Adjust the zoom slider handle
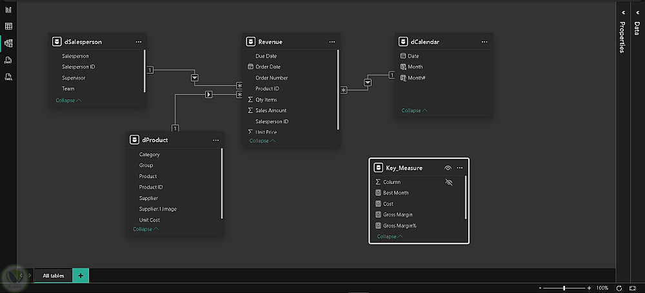Viewport: 645px width, 293px height. pos(564,288)
